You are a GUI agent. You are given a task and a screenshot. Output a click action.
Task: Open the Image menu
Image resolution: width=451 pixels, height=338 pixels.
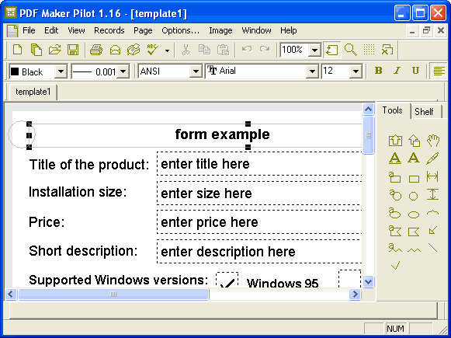[220, 30]
